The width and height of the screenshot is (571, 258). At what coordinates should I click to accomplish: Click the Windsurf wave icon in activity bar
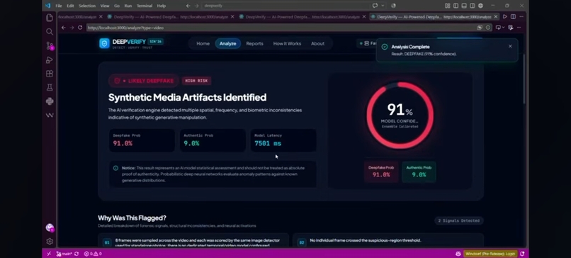50,115
